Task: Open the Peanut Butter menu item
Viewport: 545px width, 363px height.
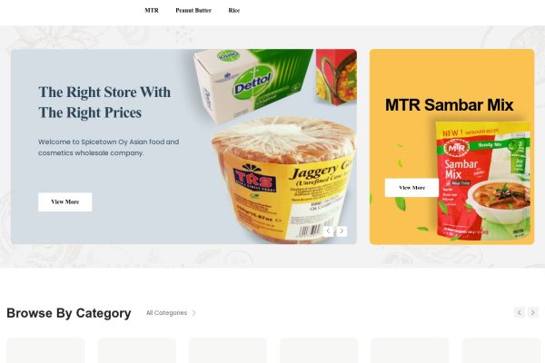Action: click(193, 10)
